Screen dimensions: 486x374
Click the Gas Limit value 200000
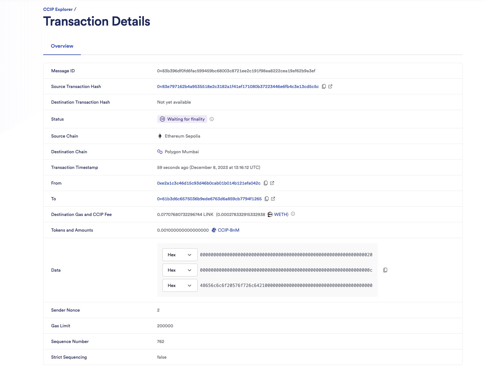[165, 326]
